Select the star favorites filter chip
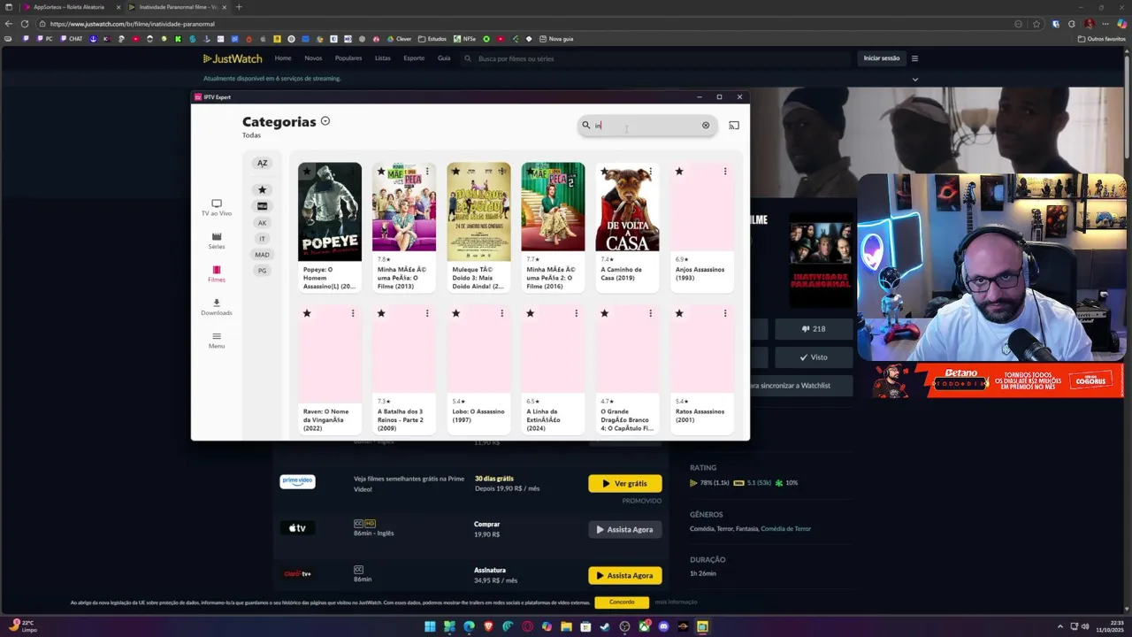This screenshot has height=637, width=1132. click(262, 189)
